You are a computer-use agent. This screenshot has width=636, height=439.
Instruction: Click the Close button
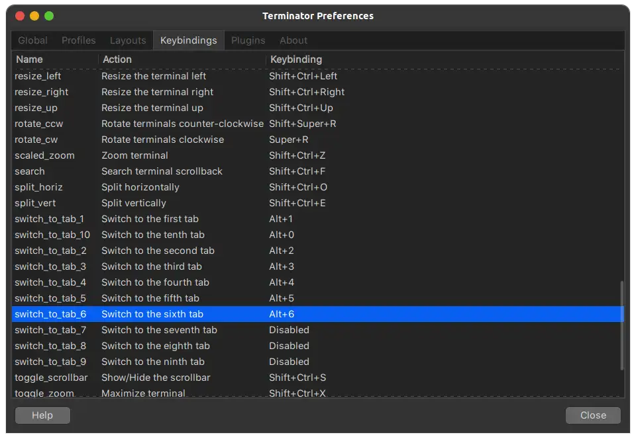coord(593,416)
